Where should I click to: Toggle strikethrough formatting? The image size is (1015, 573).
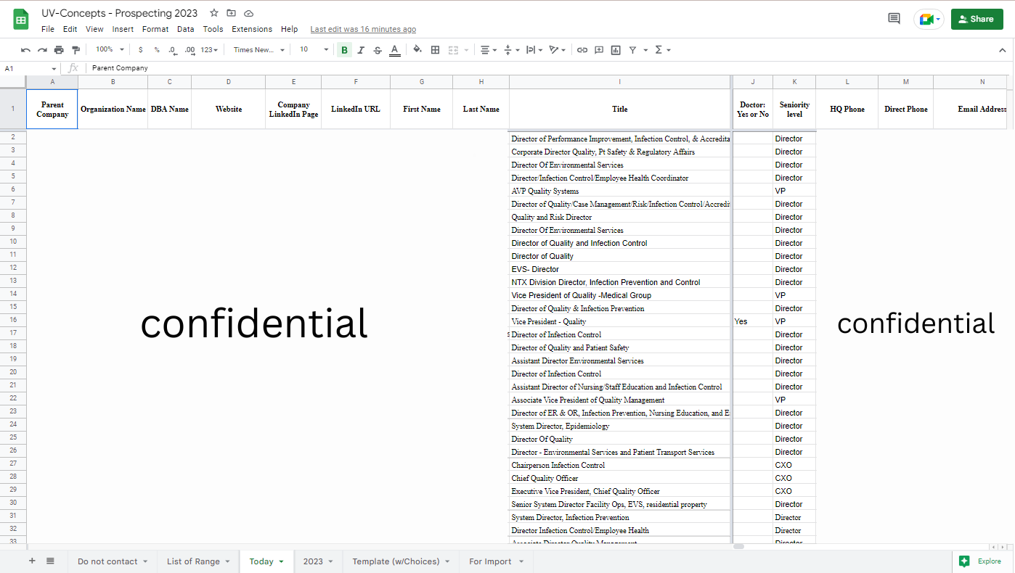378,50
